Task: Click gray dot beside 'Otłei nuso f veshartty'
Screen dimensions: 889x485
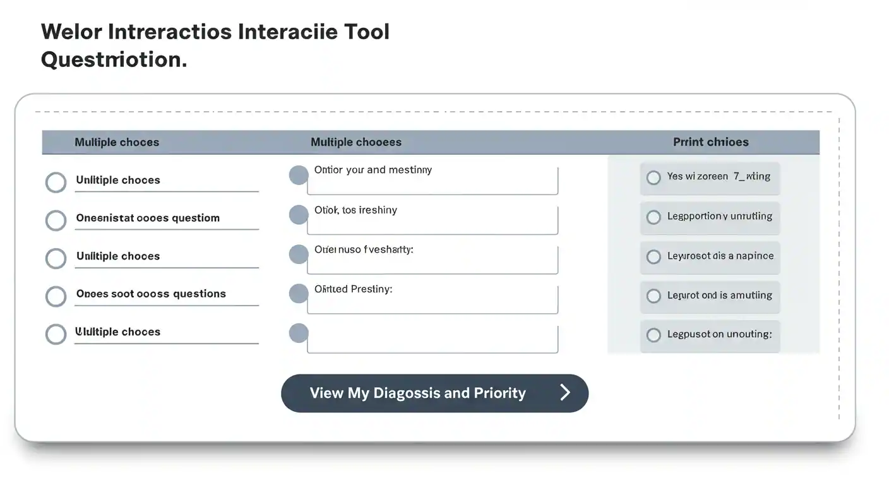Action: pyautogui.click(x=299, y=254)
